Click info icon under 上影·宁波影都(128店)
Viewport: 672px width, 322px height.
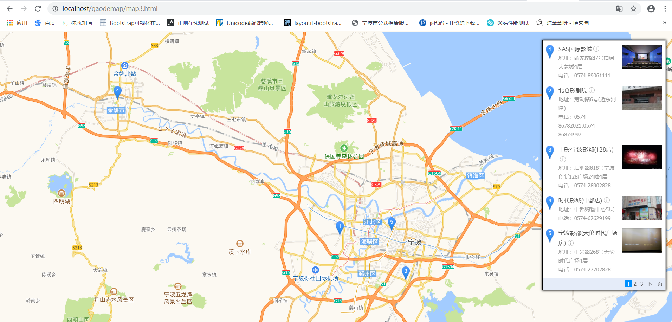(x=563, y=159)
